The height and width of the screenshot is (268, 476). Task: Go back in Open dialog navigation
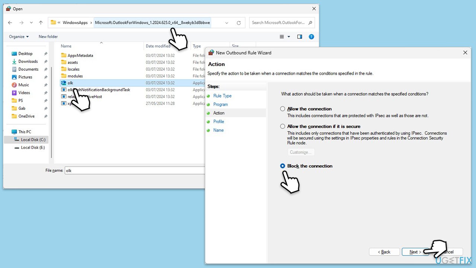click(10, 23)
